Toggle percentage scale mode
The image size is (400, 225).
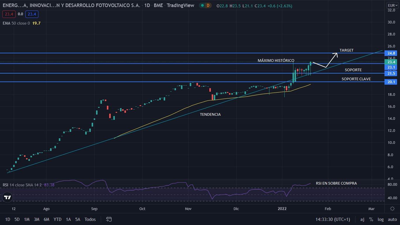coord(371,219)
